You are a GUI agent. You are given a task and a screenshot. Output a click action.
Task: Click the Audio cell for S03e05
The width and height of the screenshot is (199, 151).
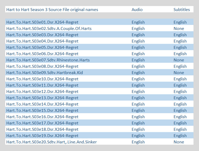coord(138,48)
